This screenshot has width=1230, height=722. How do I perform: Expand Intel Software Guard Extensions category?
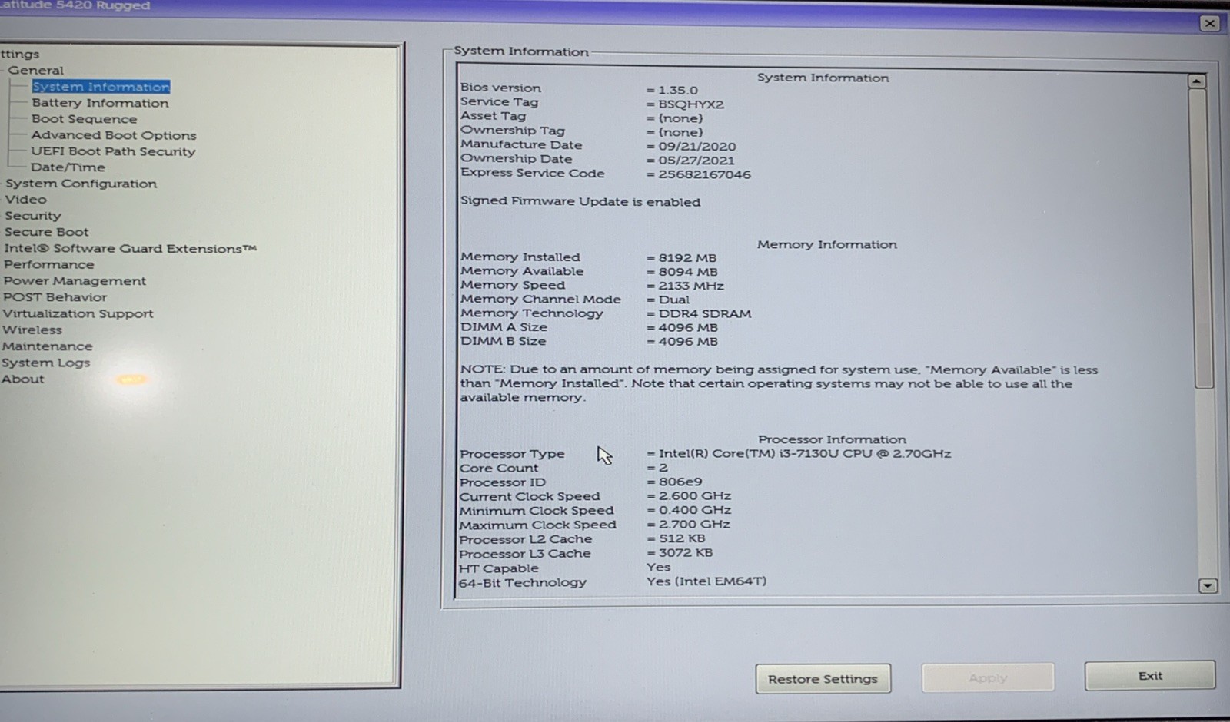(130, 249)
